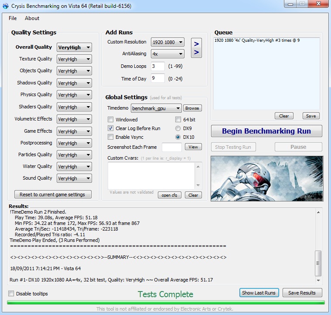The width and height of the screenshot is (331, 315).
Task: Select the DX10 radio button
Action: click(x=178, y=137)
